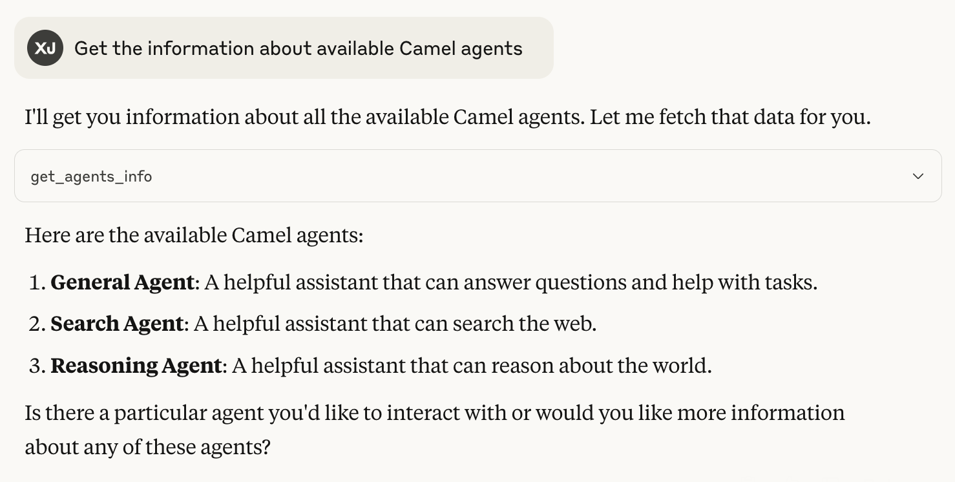Click the bold Reasoning Agent heading
955x482 pixels.
click(x=136, y=366)
